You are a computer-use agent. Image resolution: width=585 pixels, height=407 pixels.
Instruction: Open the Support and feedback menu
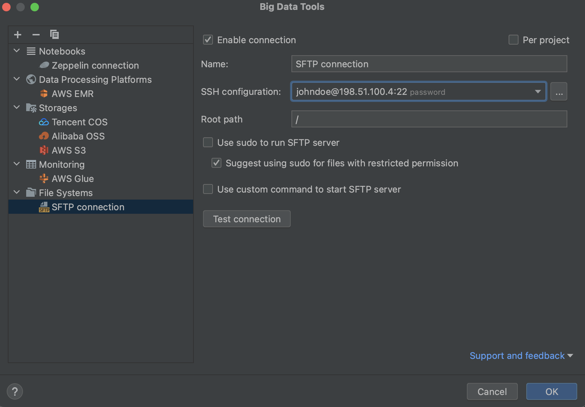pyautogui.click(x=520, y=355)
